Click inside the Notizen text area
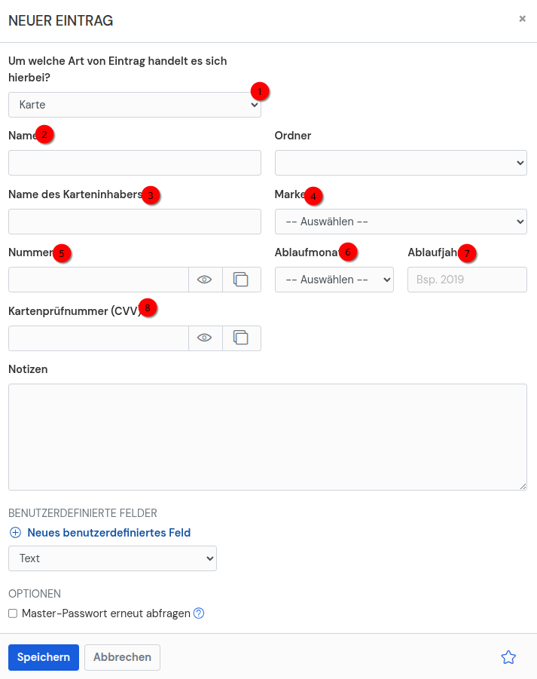Screen dimensions: 537x679 point(267,437)
